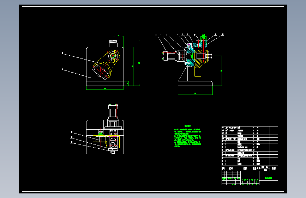Select the green technical requirements text block
Viewport: 306px width, 198px height.
tap(187, 136)
